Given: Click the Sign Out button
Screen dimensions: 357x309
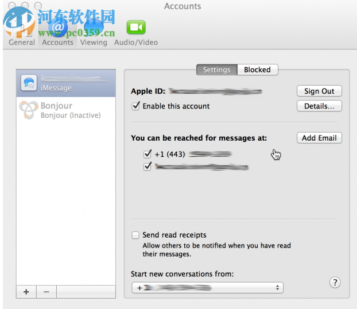Looking at the screenshot, I should 319,91.
